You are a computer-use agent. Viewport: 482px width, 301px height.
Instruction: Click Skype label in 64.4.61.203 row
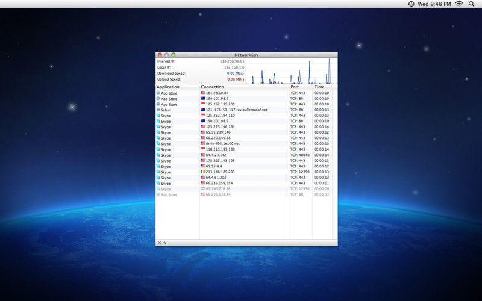[x=166, y=178]
